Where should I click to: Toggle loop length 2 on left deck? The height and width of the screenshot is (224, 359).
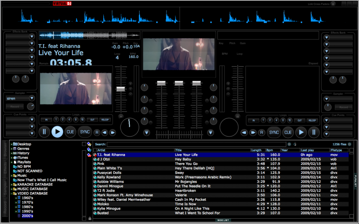pyautogui.click(x=62, y=120)
